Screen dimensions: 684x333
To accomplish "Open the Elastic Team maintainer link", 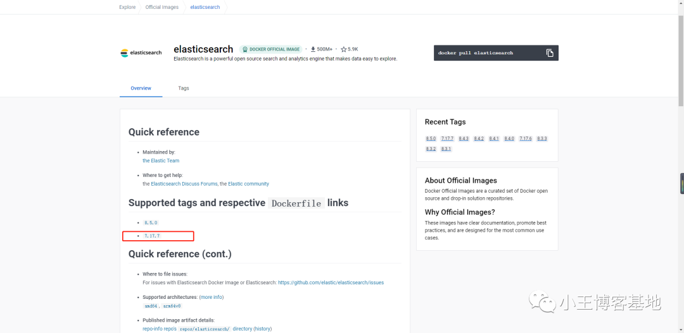I will tap(161, 161).
